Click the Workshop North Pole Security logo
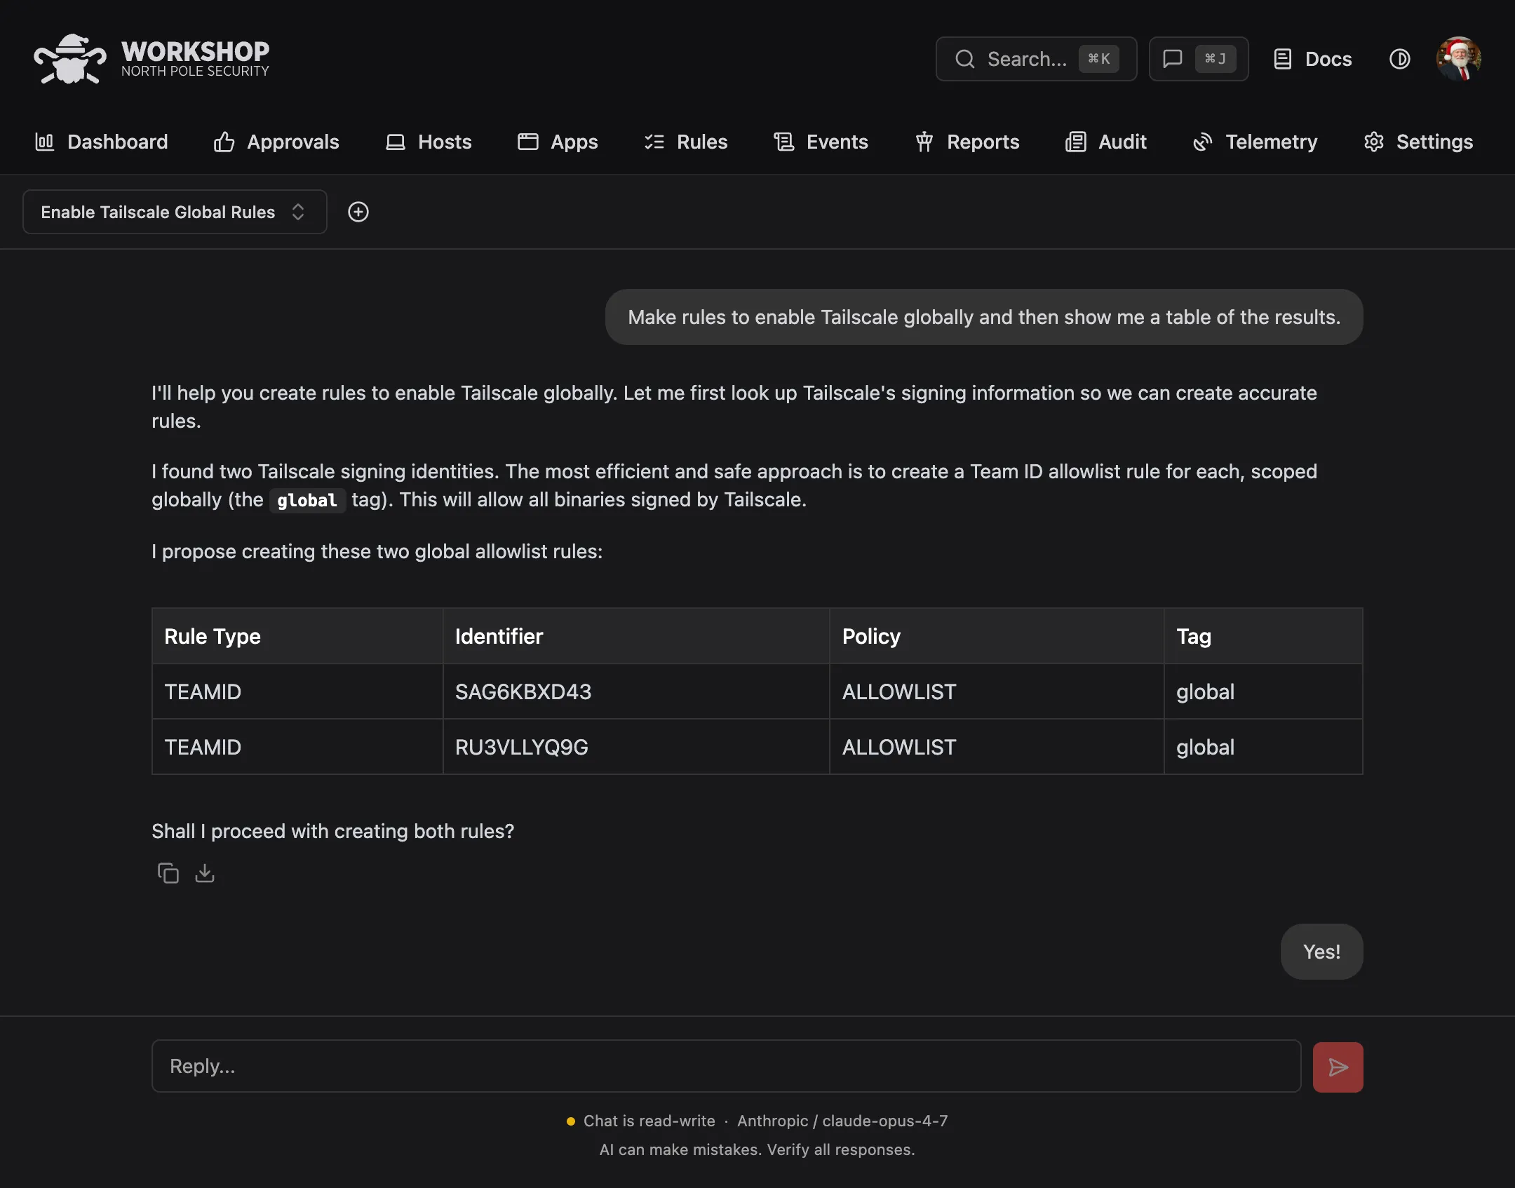Screen dimensions: 1515x1188 (151, 59)
